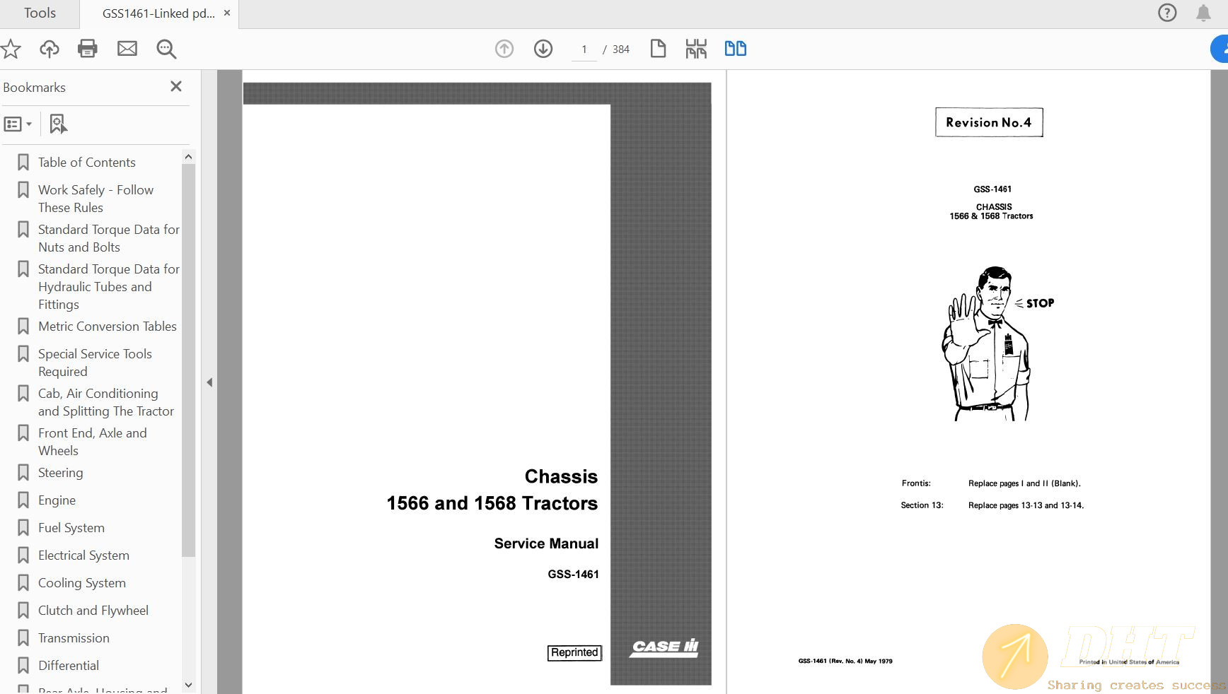This screenshot has height=694, width=1228.
Task: Open the Table of Contents bookmark
Action: [86, 163]
